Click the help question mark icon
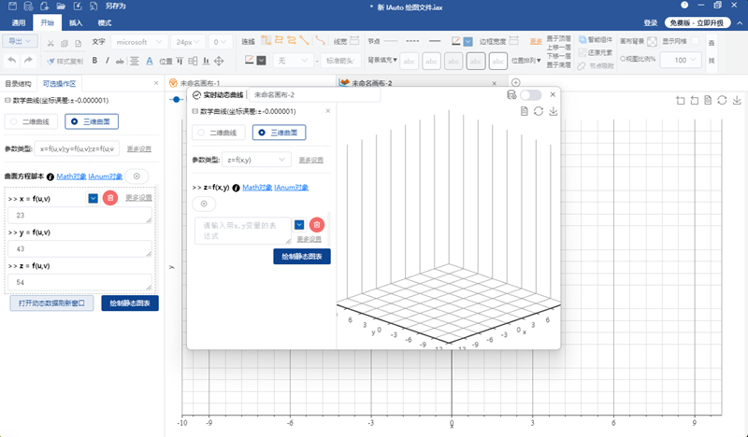Viewport: 748px width, 437px height. [684, 6]
